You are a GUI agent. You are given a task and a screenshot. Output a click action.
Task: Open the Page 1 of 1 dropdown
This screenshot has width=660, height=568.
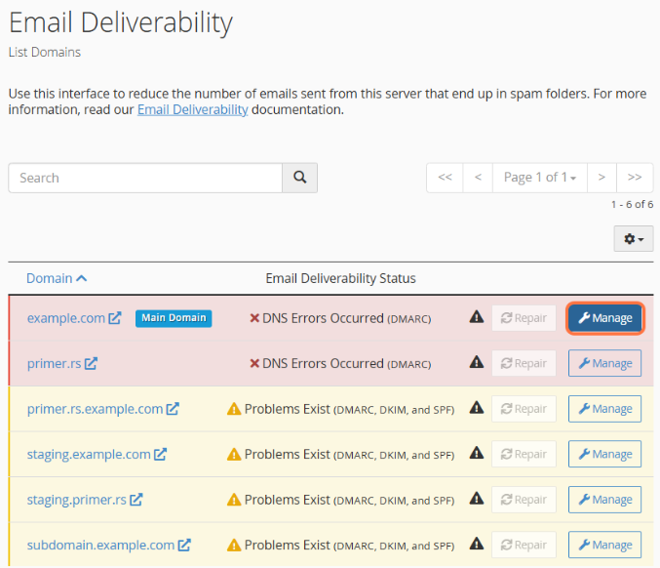click(540, 178)
